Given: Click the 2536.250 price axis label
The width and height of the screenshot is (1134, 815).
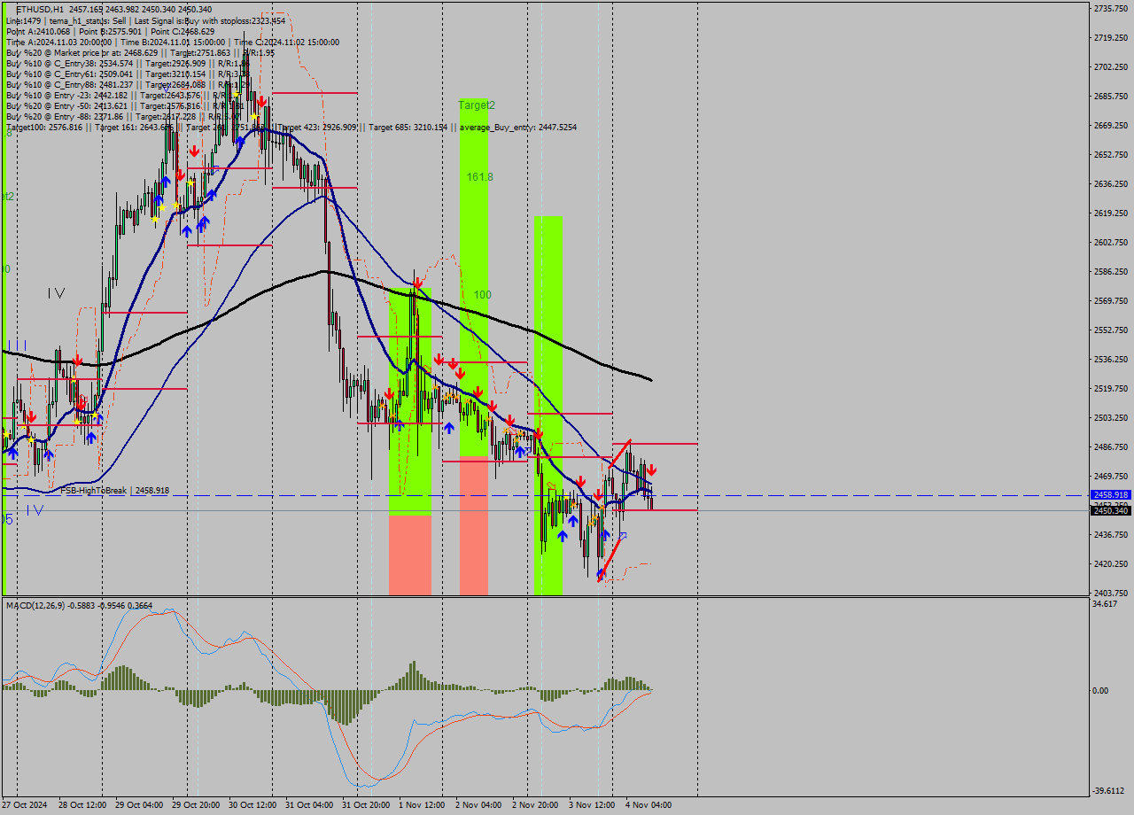Looking at the screenshot, I should point(1110,359).
